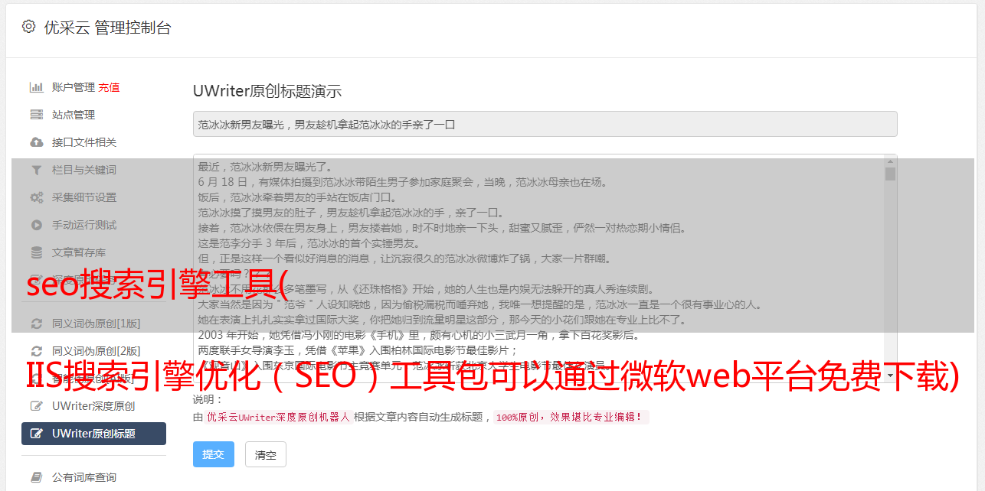Image resolution: width=985 pixels, height=491 pixels.
Task: Click the gear icon beside 优采云 管理控制台
Action: 28,27
